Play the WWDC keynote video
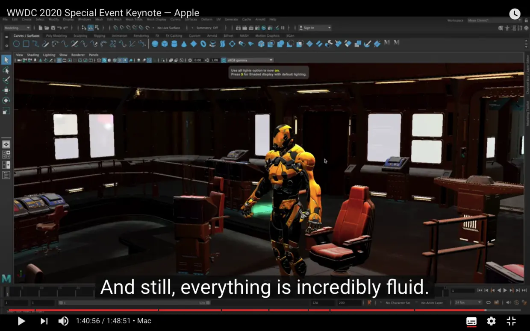 tap(21, 321)
